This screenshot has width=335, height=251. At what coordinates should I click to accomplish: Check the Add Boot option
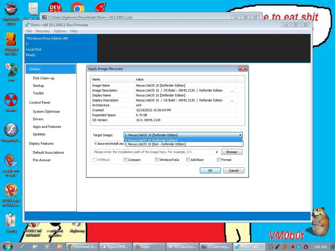[x=188, y=160]
